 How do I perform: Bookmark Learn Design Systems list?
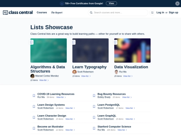(x=34, y=106)
